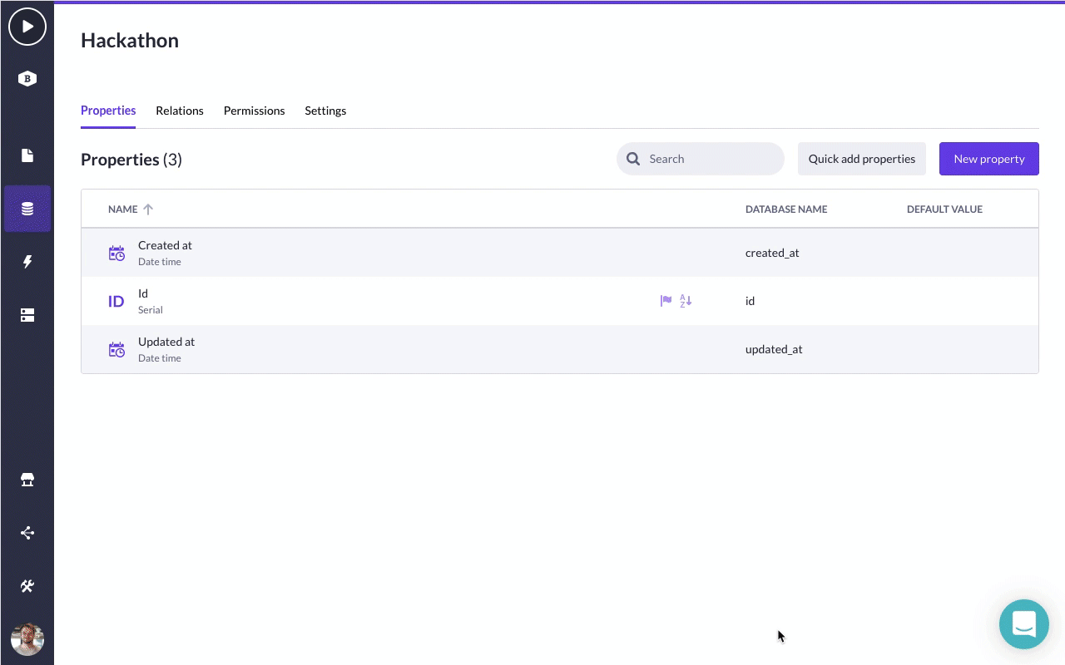
Task: Open the Settings tab
Action: 325,111
